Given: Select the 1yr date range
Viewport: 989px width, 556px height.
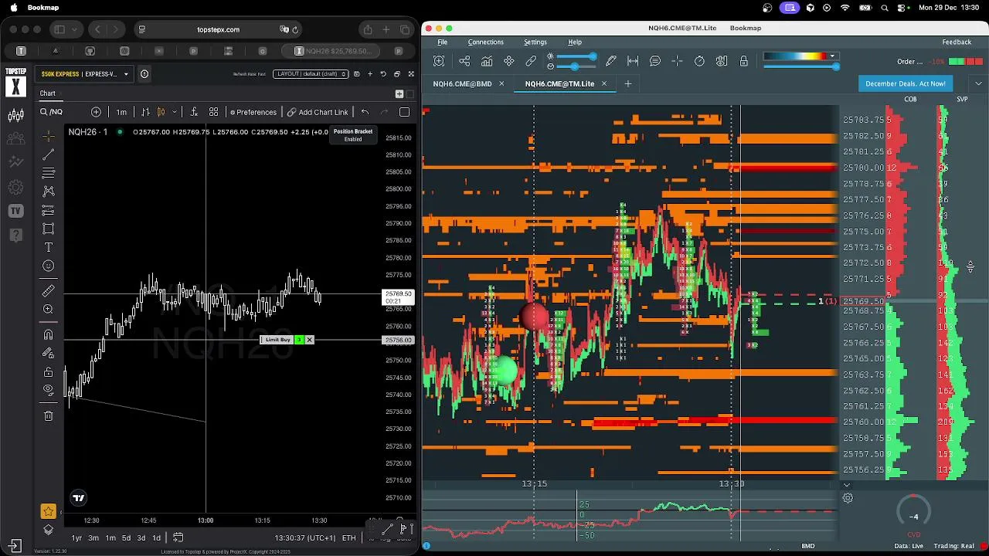Looking at the screenshot, I should click(76, 538).
